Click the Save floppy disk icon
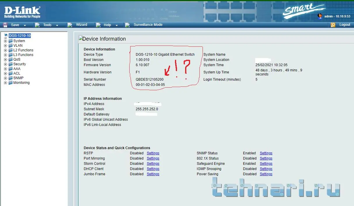This screenshot has height=206, width=354. tap(5, 25)
